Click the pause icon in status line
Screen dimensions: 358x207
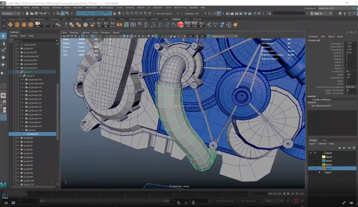click(x=259, y=13)
